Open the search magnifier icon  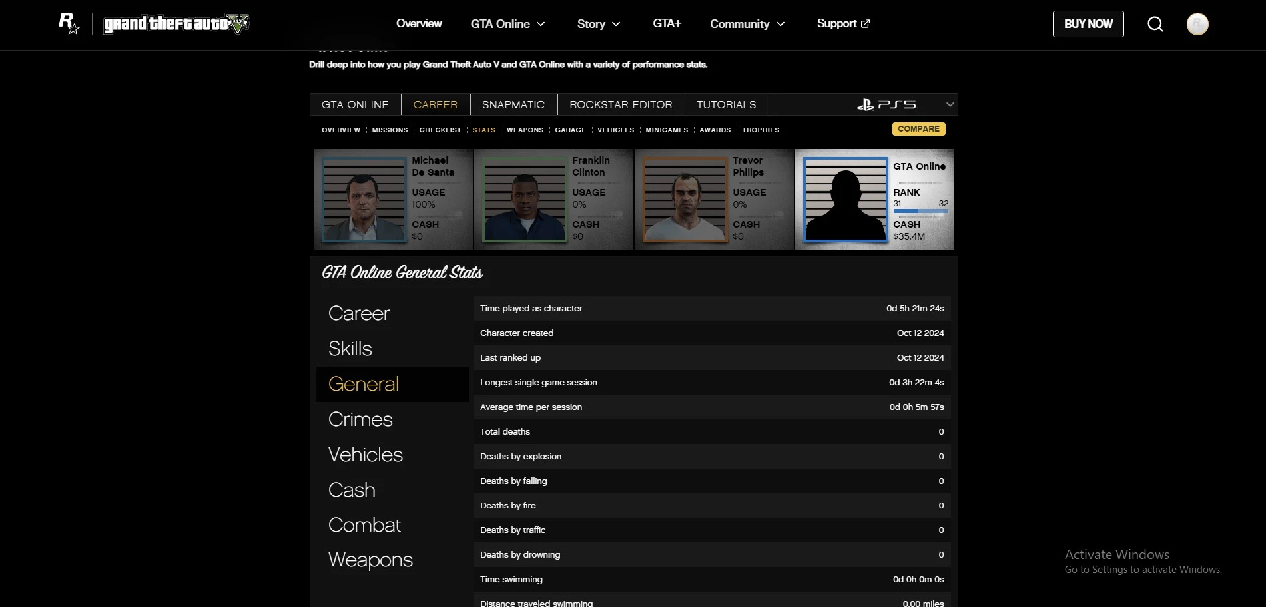click(1155, 24)
